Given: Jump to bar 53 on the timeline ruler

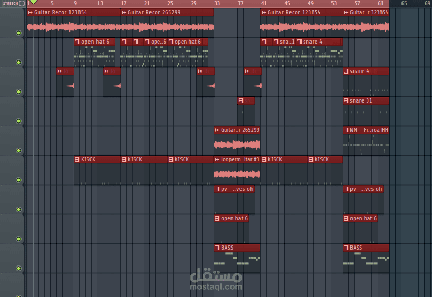Looking at the screenshot, I should (334, 4).
